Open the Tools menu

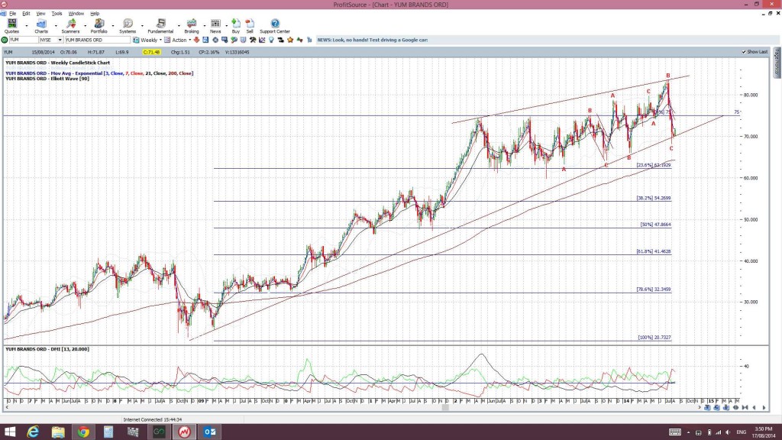(57, 14)
